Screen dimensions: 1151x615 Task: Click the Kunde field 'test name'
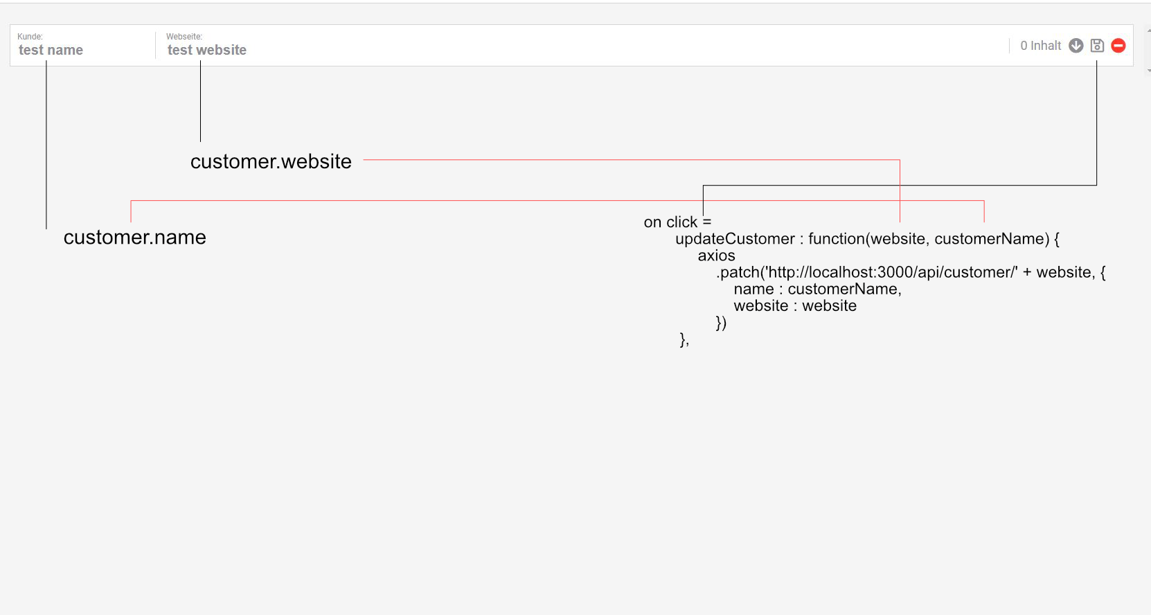(51, 50)
